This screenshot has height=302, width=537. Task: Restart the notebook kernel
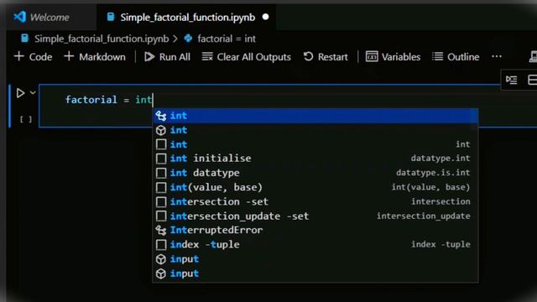point(326,56)
